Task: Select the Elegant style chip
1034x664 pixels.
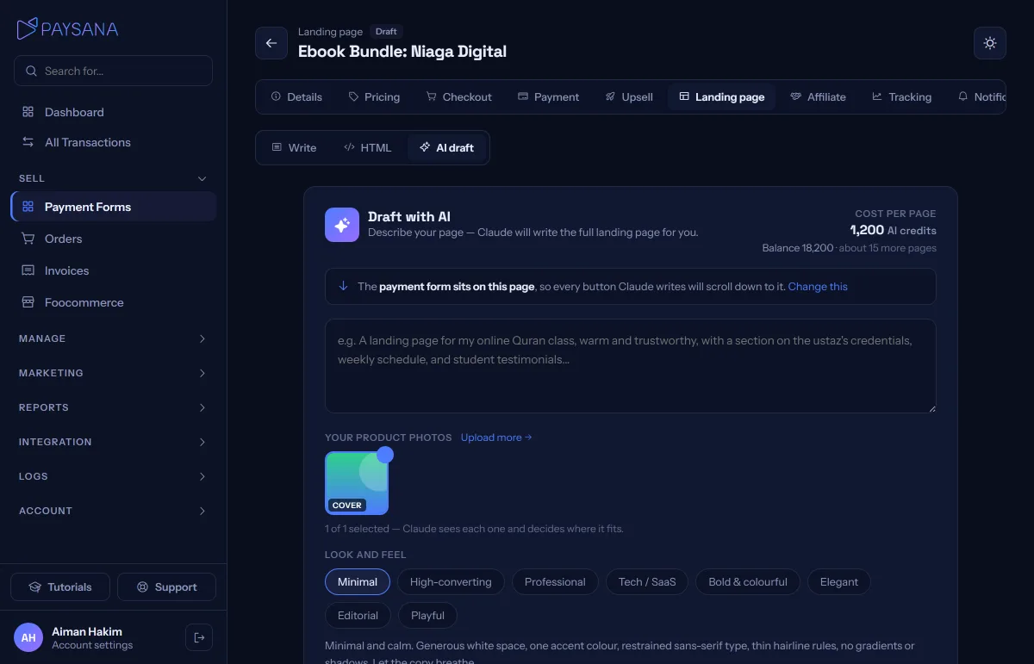Action: pyautogui.click(x=839, y=582)
